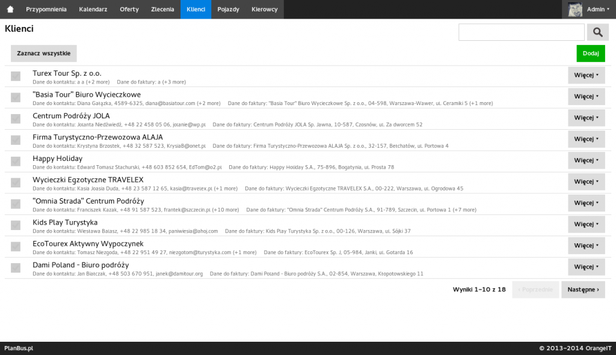Select the Wycieczki Egzotyczne TRAVELEX checkbox
This screenshot has width=616, height=355.
click(x=16, y=183)
